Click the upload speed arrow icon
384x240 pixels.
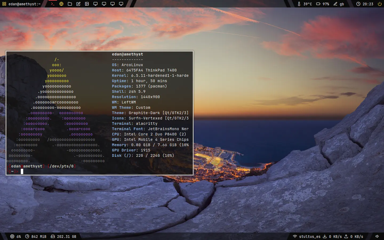click(346, 236)
